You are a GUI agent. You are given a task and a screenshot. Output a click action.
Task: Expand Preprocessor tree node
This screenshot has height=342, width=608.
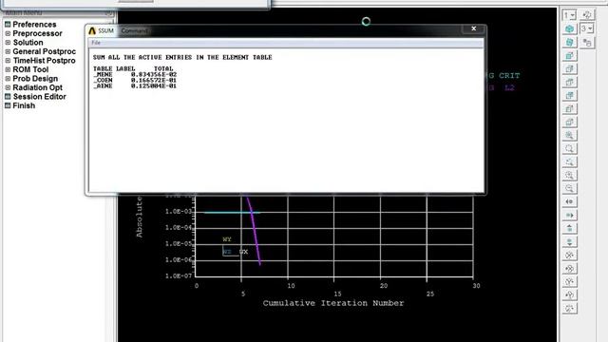pyautogui.click(x=8, y=34)
